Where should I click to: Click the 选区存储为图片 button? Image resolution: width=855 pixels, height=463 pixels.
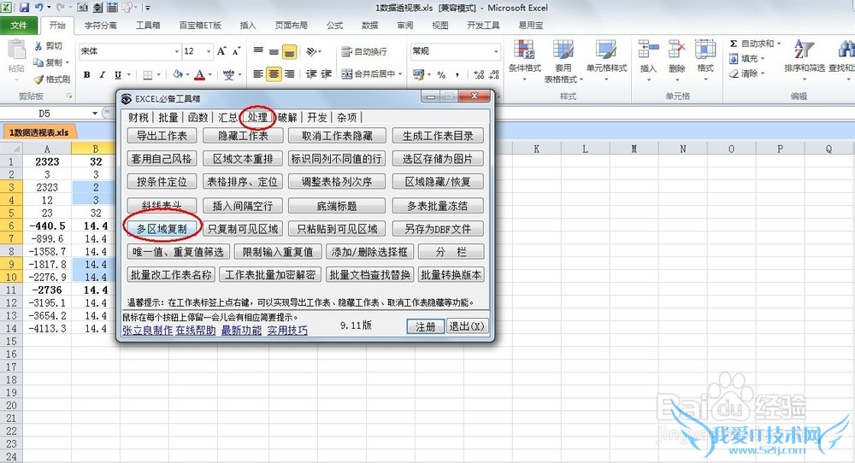coord(438,159)
